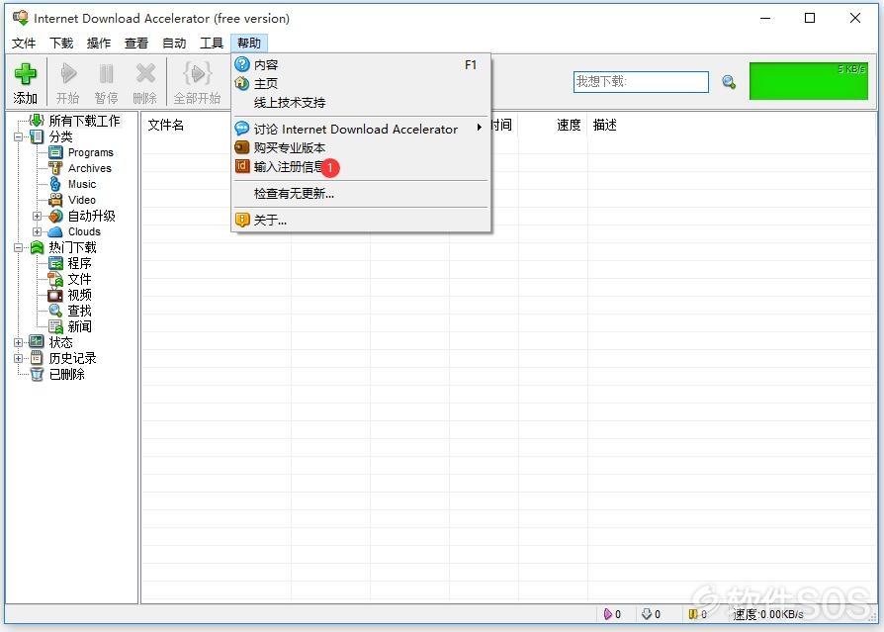Image resolution: width=884 pixels, height=632 pixels.
Task: Click the 自动升级 category icon
Action: [55, 216]
